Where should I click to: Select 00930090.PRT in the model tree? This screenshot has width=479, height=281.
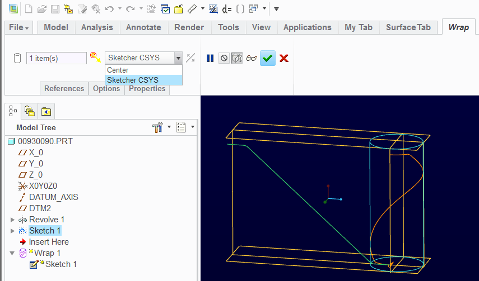pos(45,141)
